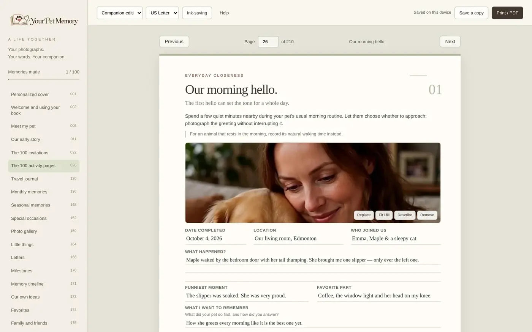Select Travel journal in the sidebar
Image resolution: width=532 pixels, height=332 pixels.
point(44,179)
